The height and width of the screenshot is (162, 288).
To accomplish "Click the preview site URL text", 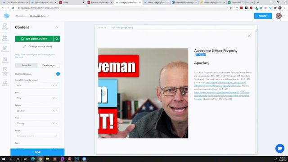I will tap(122, 27).
